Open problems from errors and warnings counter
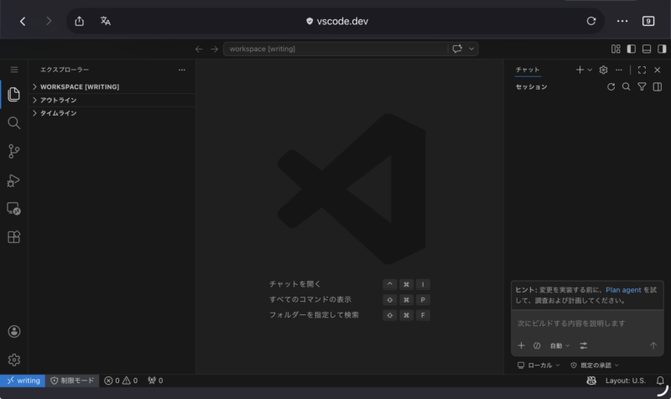 pos(121,381)
